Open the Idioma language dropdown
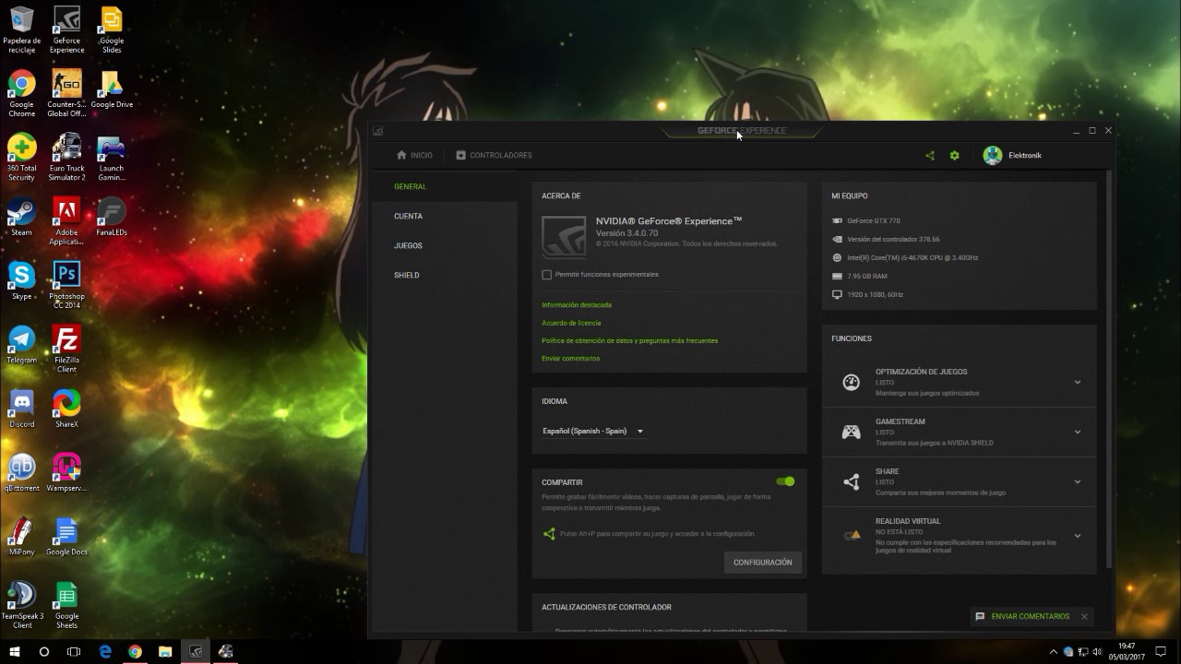The height and width of the screenshot is (664, 1181). (593, 431)
